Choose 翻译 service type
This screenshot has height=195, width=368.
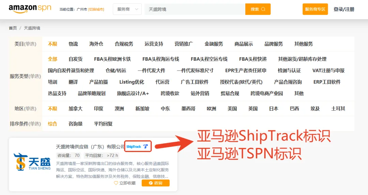coord(73,82)
